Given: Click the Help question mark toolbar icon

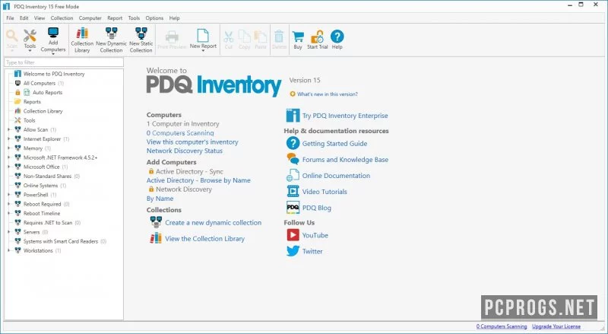Looking at the screenshot, I should tap(337, 37).
